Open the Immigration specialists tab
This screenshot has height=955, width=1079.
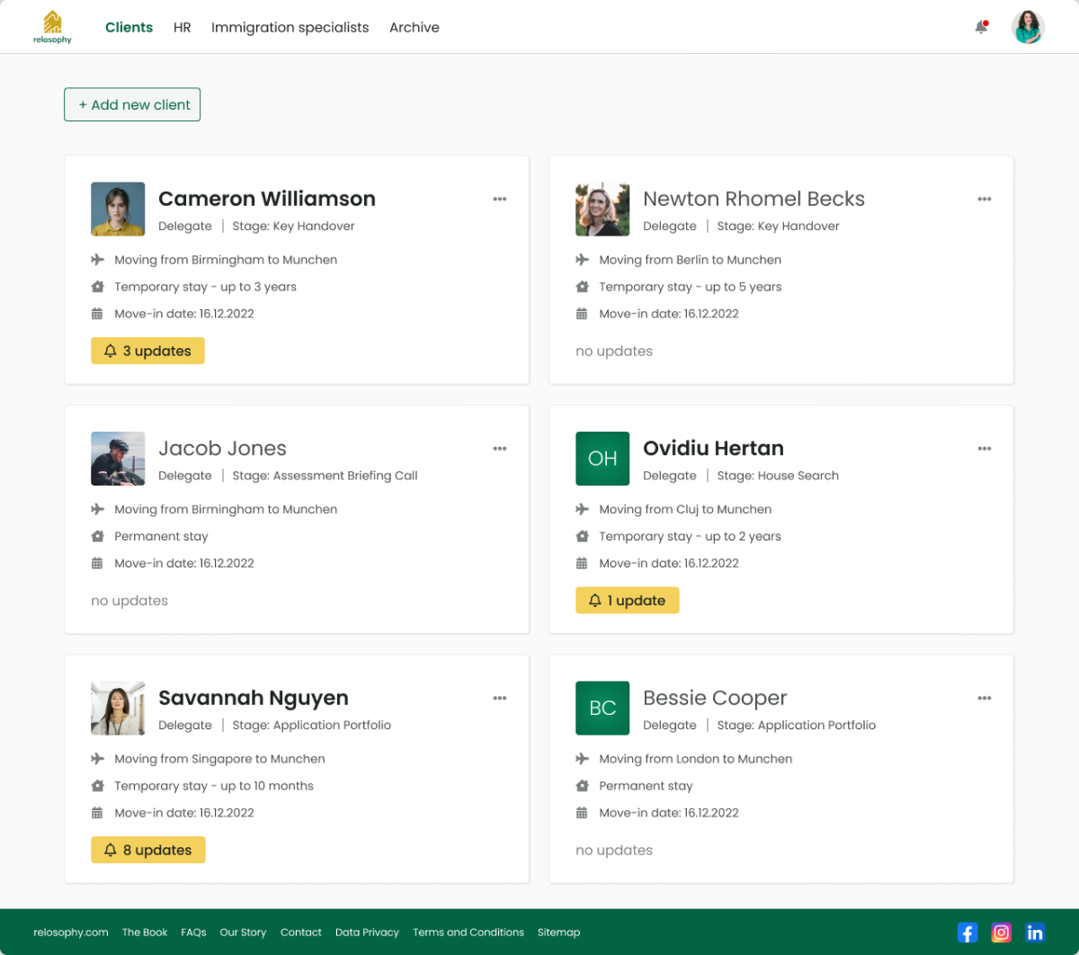(x=290, y=28)
